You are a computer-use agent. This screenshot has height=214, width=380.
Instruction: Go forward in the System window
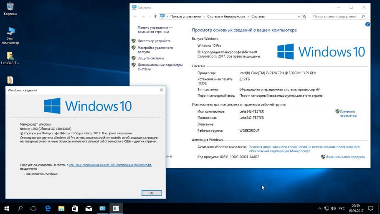[143, 16]
